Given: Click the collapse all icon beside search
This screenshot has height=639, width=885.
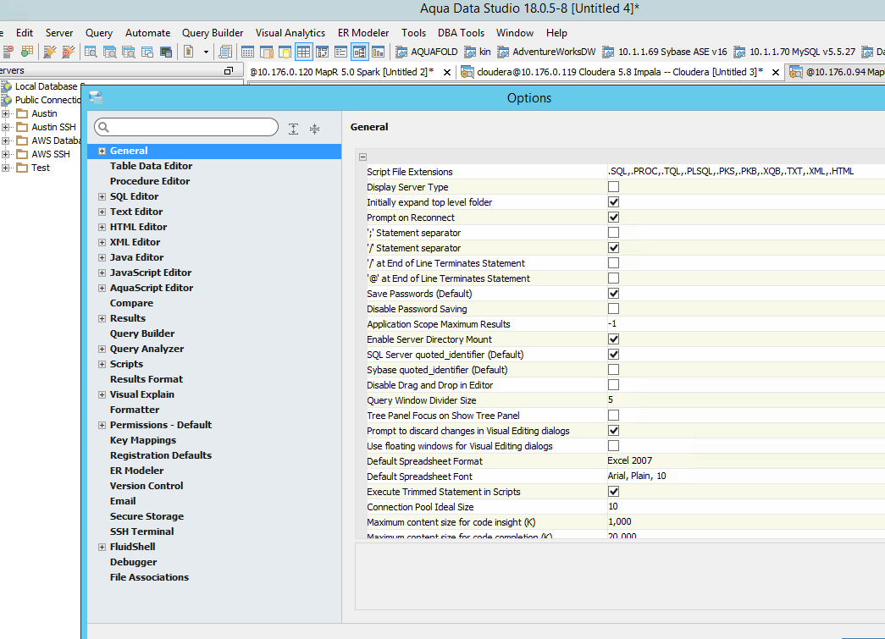Looking at the screenshot, I should (315, 129).
